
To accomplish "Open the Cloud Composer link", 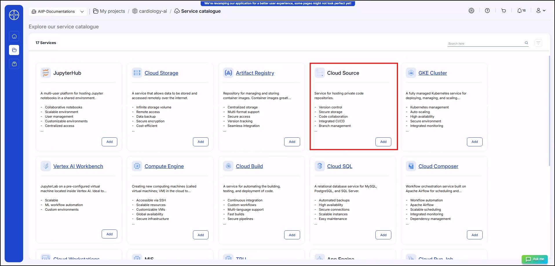I will 438,166.
